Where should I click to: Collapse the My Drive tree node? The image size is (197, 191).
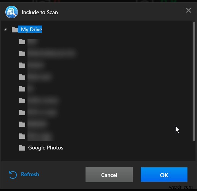pyautogui.click(x=5, y=29)
